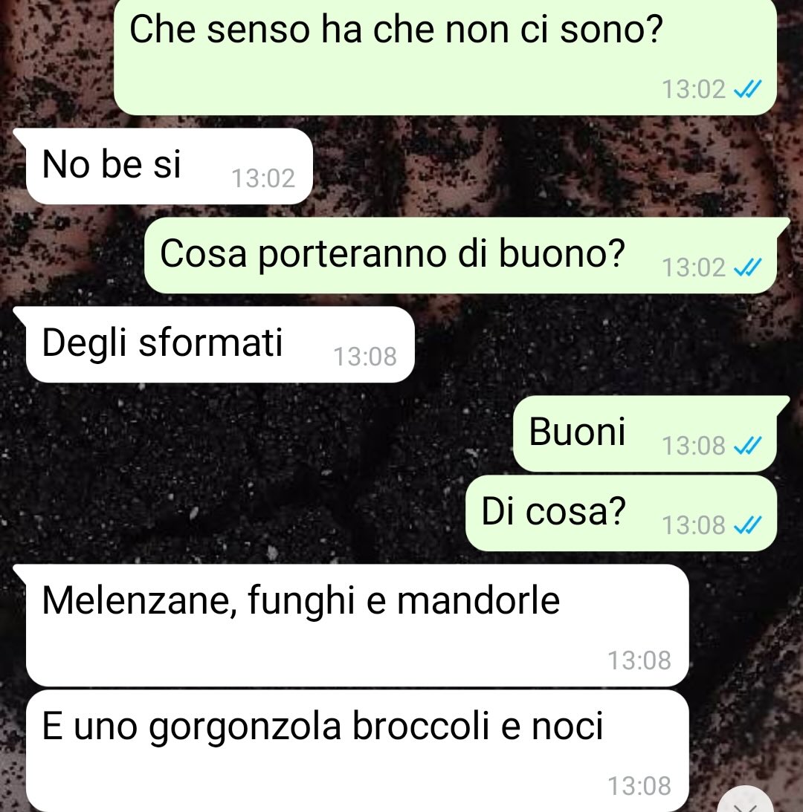The width and height of the screenshot is (803, 812).
Task: Tap blue read ticks on 'Cosa porteranno di buono?'
Action: click(x=747, y=267)
